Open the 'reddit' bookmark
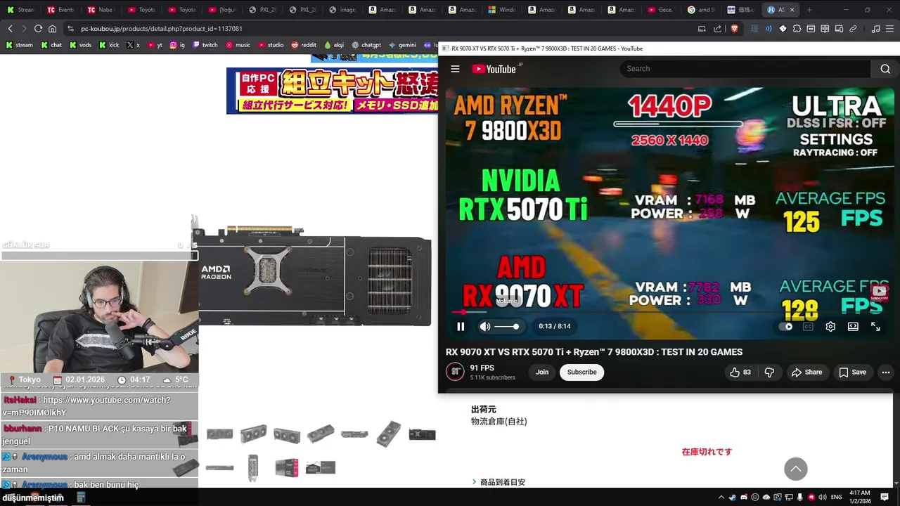The width and height of the screenshot is (900, 506). 304,45
